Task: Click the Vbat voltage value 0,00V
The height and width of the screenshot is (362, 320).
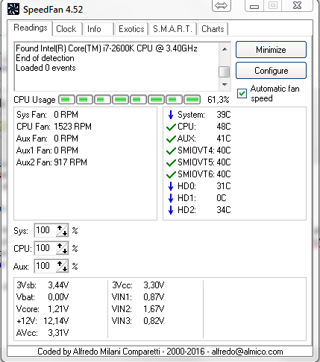Action: tap(58, 297)
